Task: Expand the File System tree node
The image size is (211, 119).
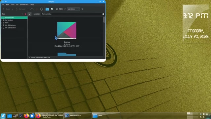Action: [2, 20]
